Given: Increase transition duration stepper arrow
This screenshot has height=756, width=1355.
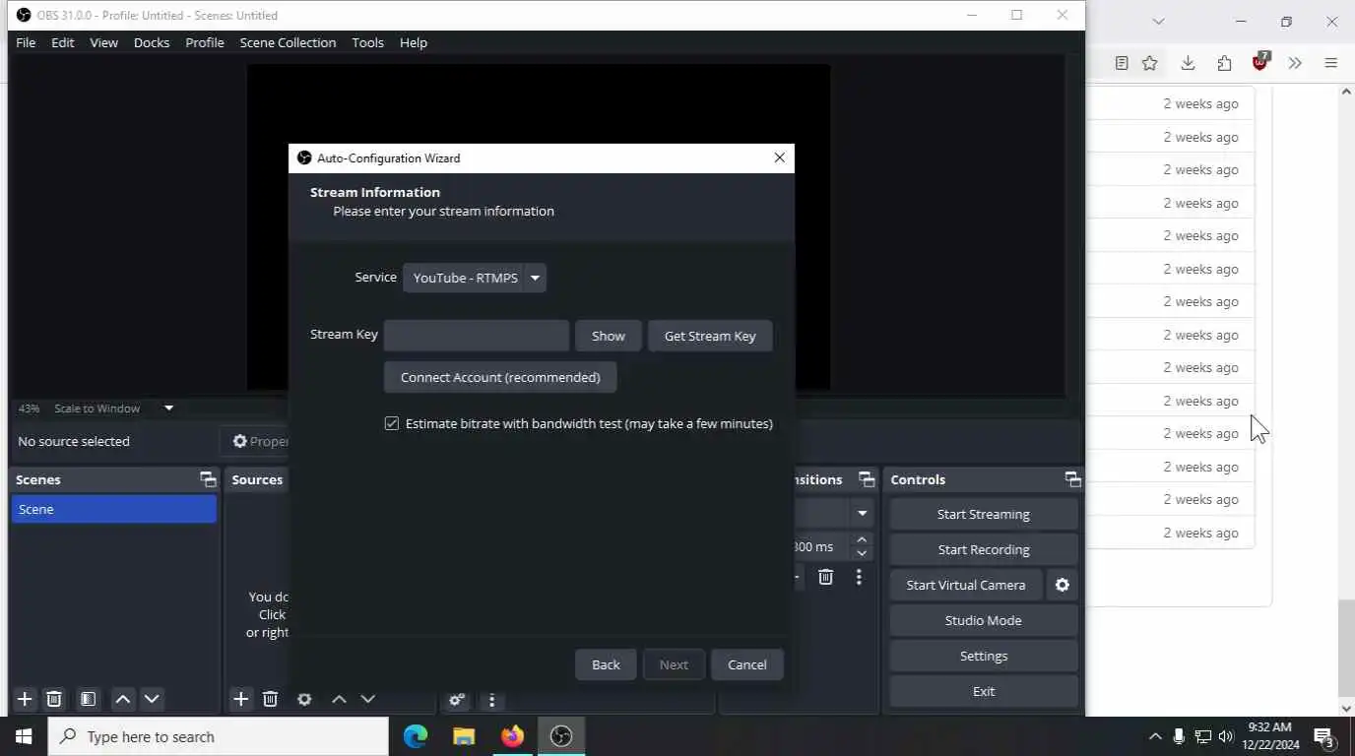Looking at the screenshot, I should pyautogui.click(x=862, y=539).
